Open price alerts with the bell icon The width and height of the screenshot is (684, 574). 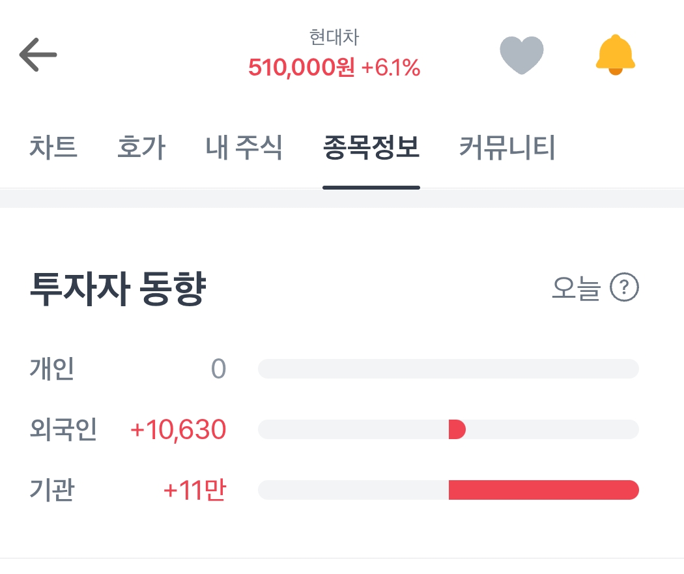(x=615, y=55)
